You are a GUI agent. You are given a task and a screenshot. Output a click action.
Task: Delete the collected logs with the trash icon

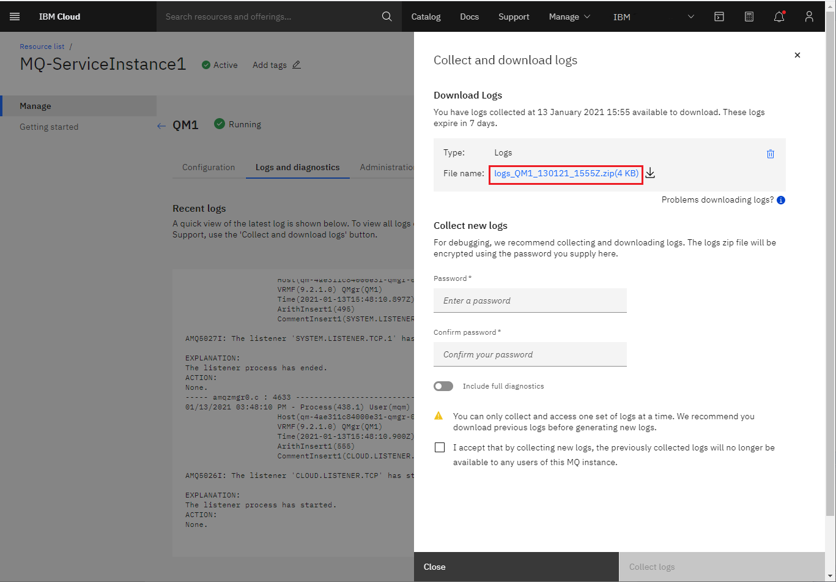point(771,154)
